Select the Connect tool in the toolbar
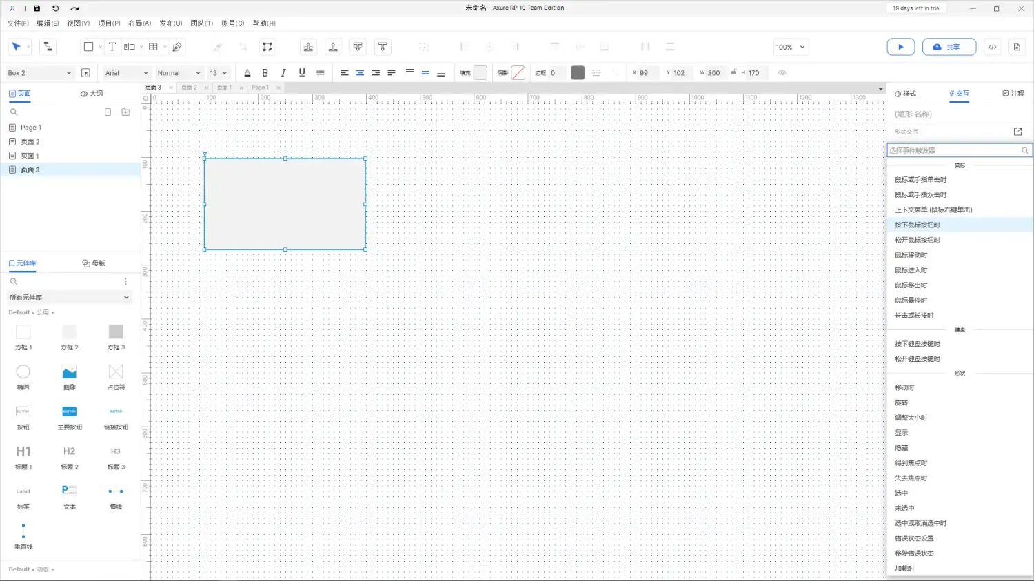Screen dimensions: 1034x581 48,47
